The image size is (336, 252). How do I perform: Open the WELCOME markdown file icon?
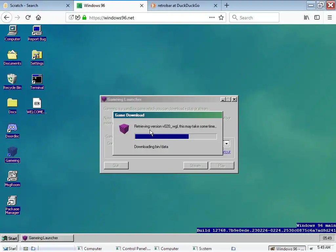pyautogui.click(x=37, y=106)
